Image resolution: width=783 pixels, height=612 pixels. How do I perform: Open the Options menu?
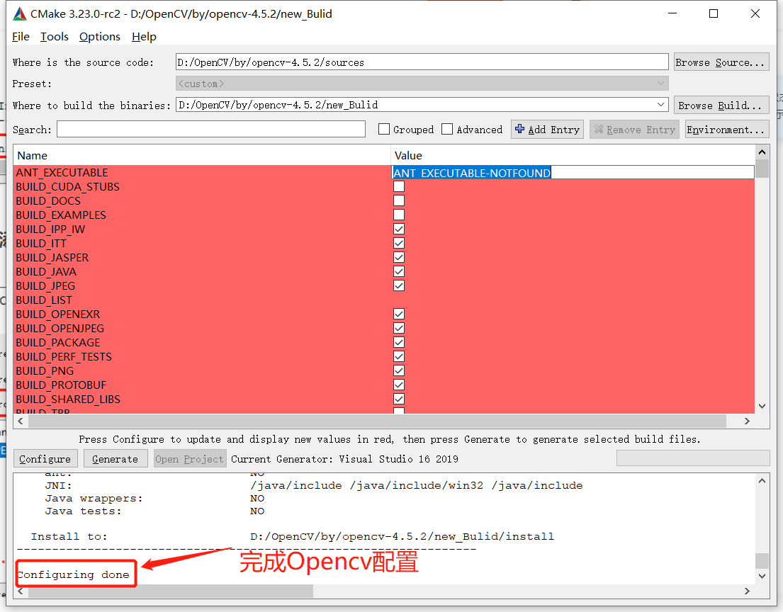[100, 36]
